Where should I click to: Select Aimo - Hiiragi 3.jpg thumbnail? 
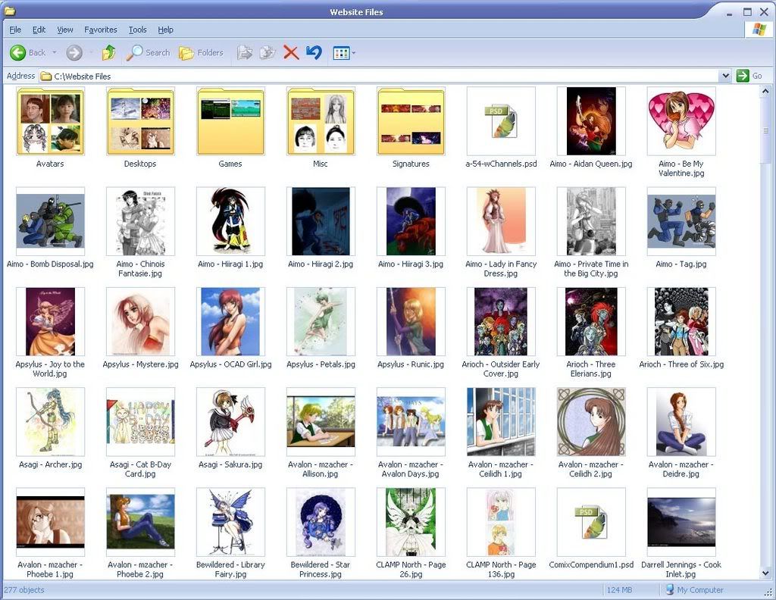coord(411,221)
